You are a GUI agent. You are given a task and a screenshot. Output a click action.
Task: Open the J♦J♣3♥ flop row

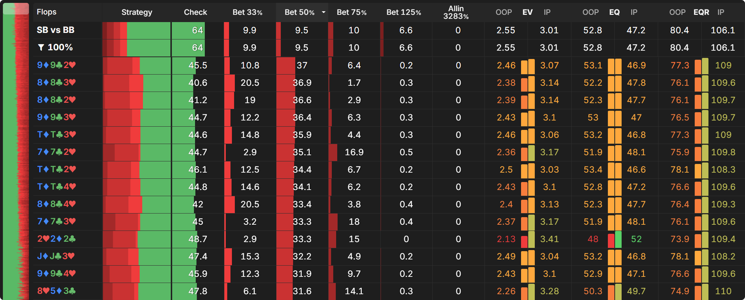[56, 256]
